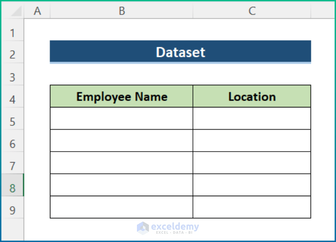The width and height of the screenshot is (336, 242).
Task: Select cell C6 in Location column
Action: click(252, 141)
